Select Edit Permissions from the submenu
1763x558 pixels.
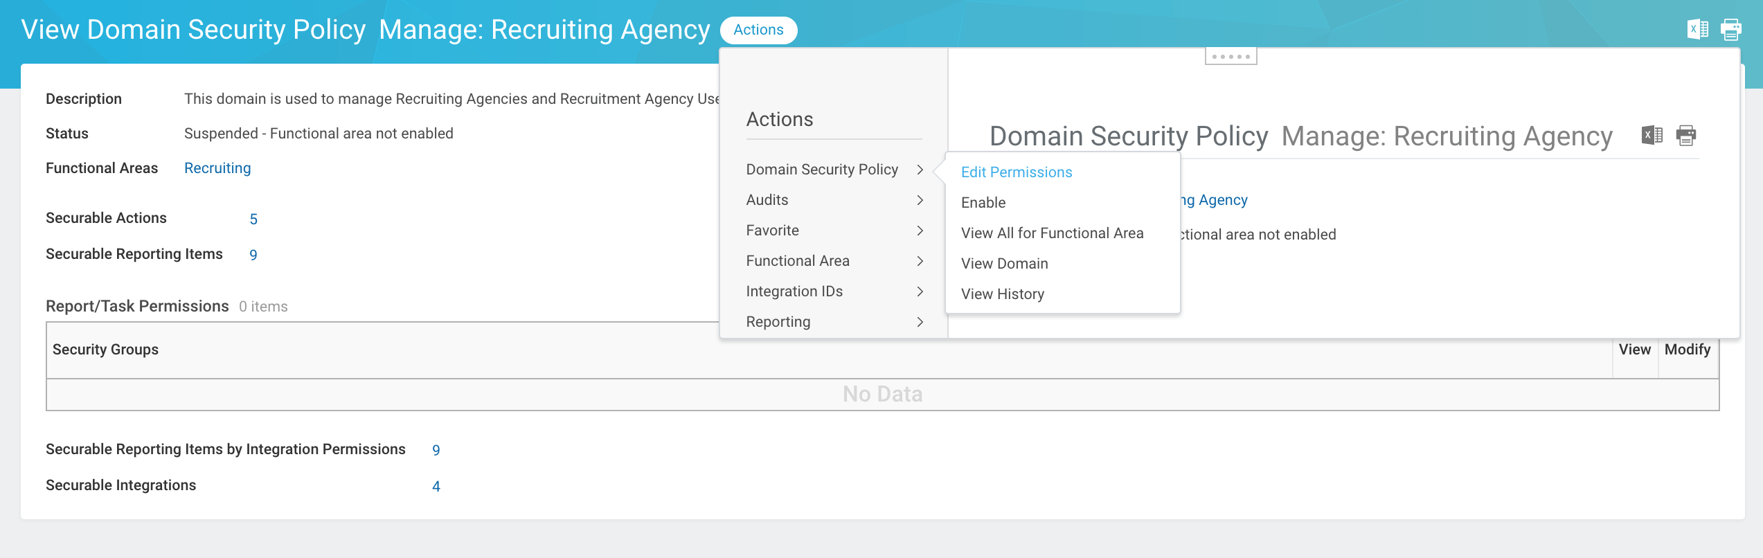[x=1015, y=172]
